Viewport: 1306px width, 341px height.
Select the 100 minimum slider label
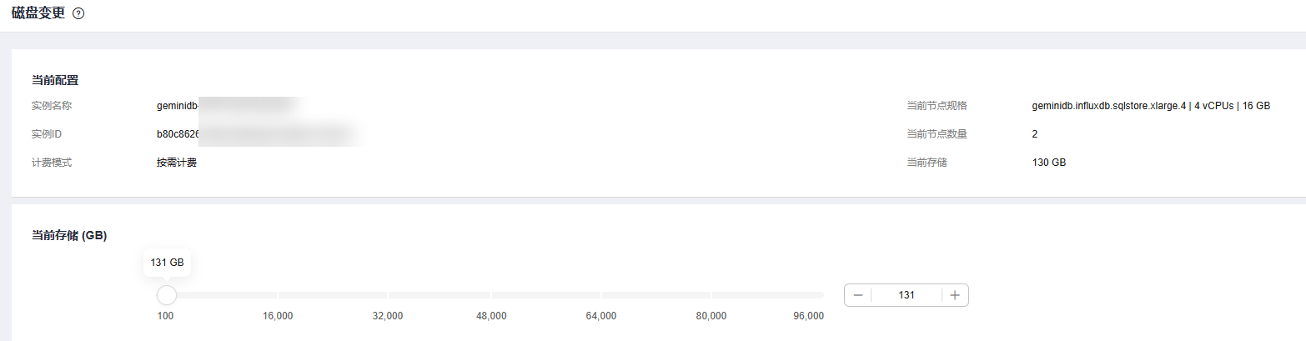coord(165,316)
